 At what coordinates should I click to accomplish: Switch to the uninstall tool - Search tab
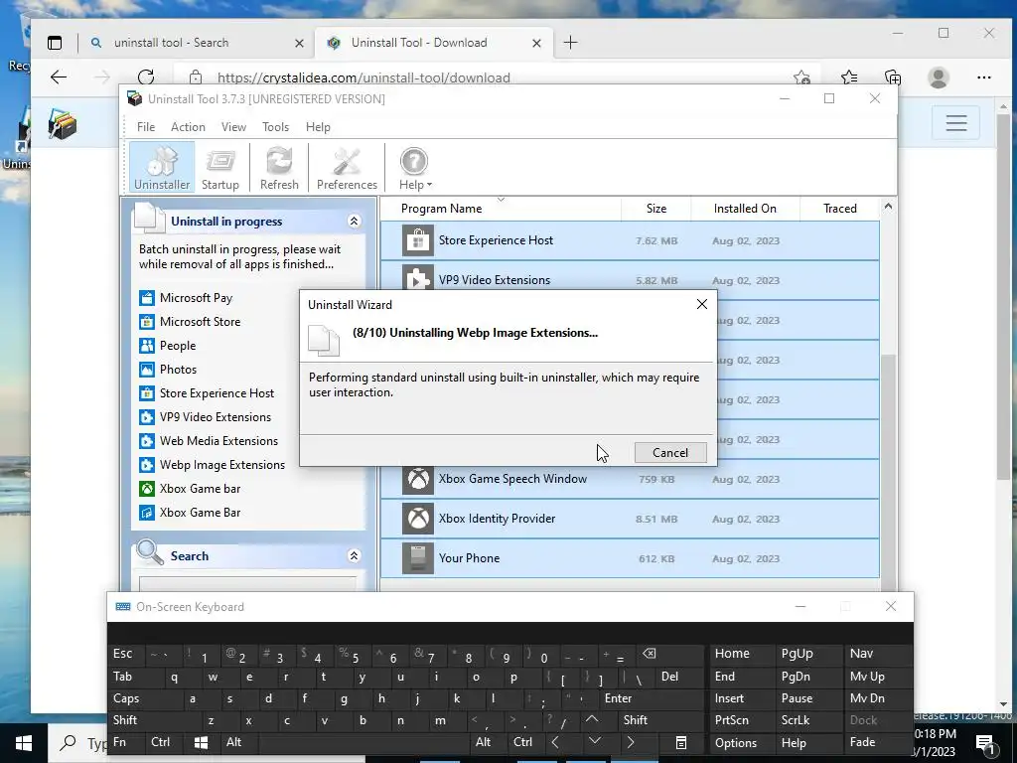(x=195, y=43)
